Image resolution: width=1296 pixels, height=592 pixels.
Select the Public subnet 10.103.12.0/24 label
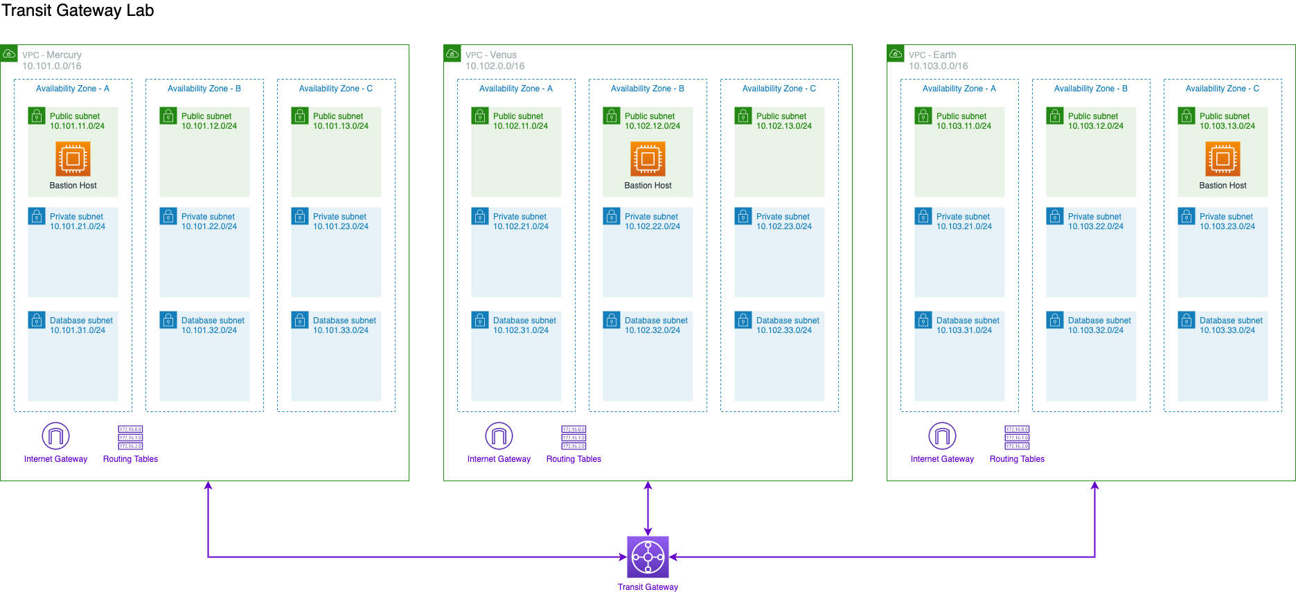tap(1096, 121)
